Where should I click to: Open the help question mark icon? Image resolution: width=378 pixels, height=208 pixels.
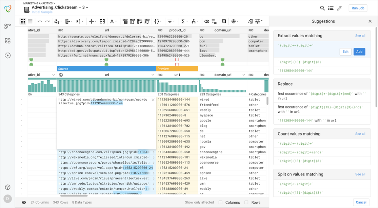(8, 187)
